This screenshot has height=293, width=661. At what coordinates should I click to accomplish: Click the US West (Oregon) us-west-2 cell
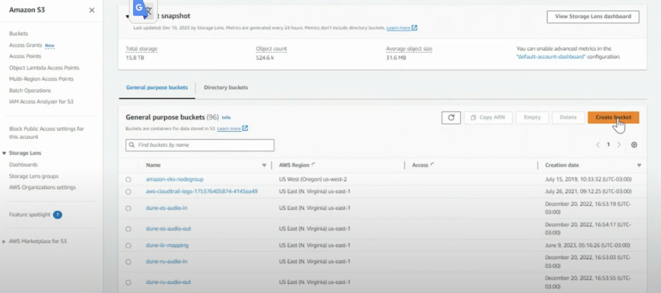pos(313,179)
